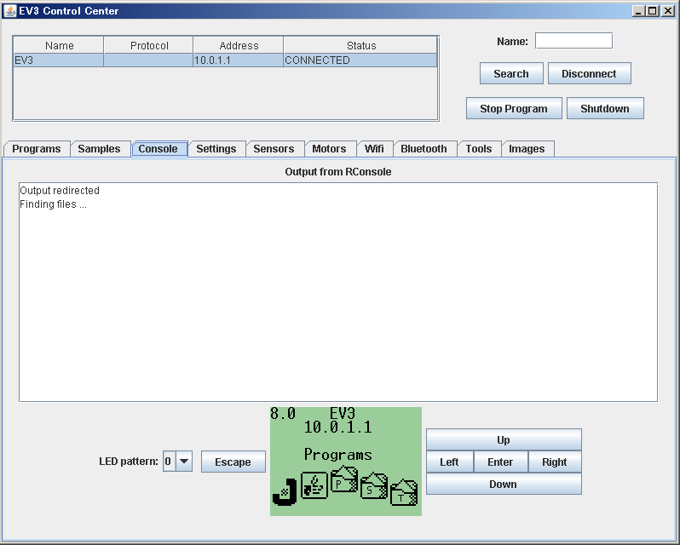Click the 'Output redirected' console line
Screen dimensions: 680x545
pos(60,191)
